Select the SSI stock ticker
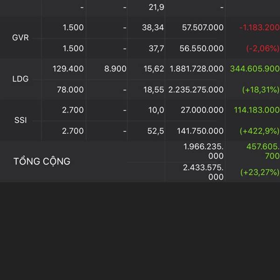 tap(21, 120)
